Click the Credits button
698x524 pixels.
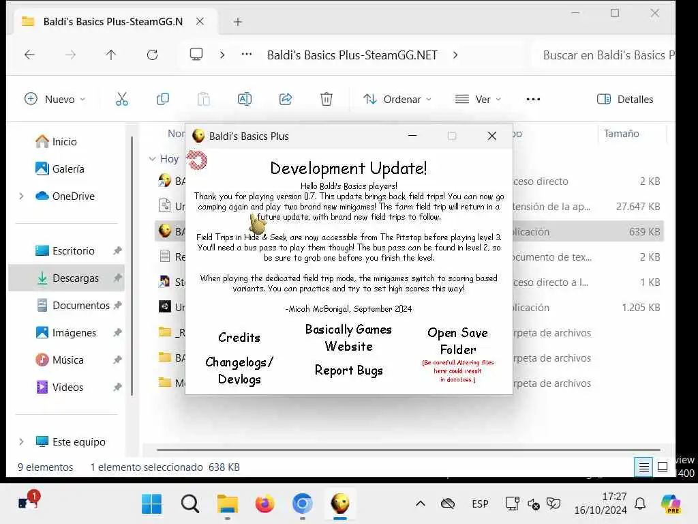[x=239, y=337]
